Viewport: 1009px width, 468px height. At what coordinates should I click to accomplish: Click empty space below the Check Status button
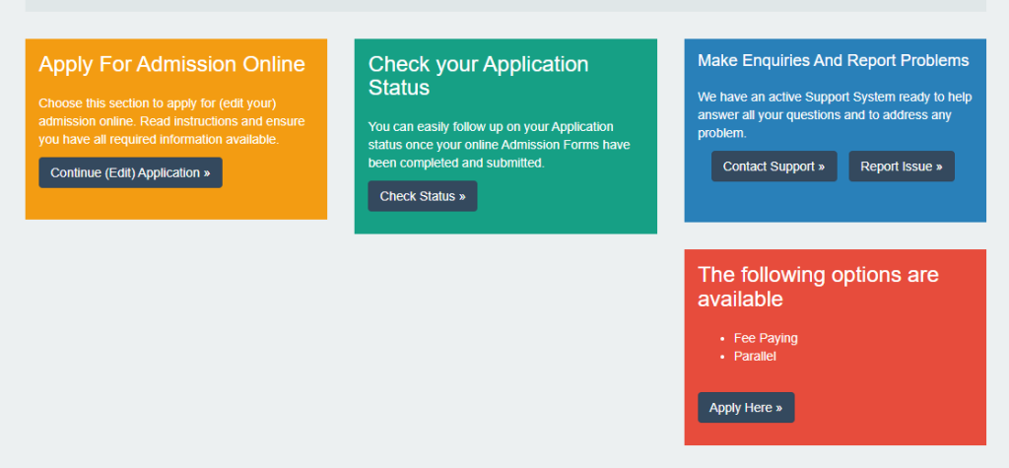click(504, 223)
